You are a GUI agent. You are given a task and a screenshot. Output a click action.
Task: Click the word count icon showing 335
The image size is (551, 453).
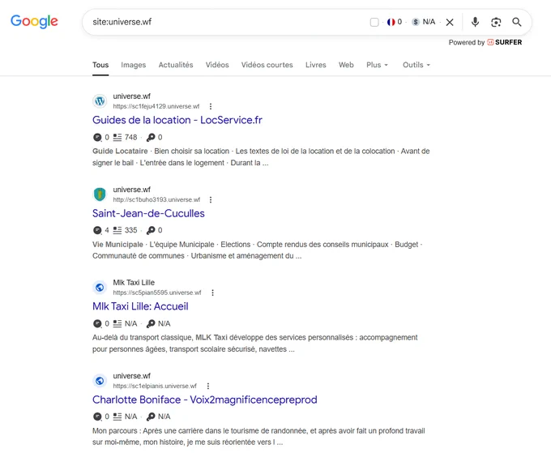[117, 230]
